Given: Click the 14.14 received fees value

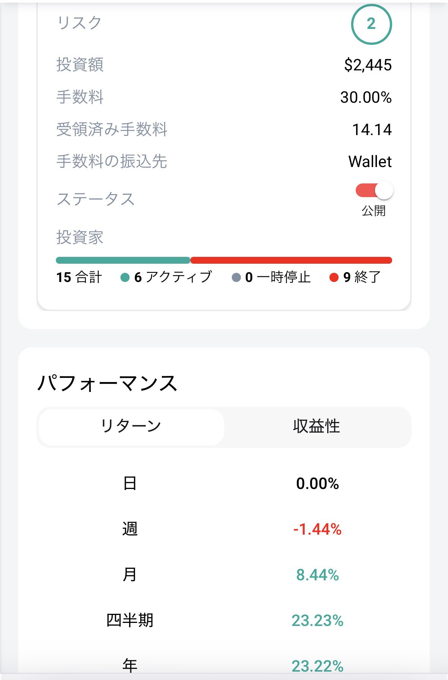Looking at the screenshot, I should click(x=372, y=130).
